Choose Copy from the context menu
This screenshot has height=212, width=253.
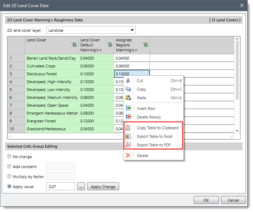pyautogui.click(x=153, y=89)
